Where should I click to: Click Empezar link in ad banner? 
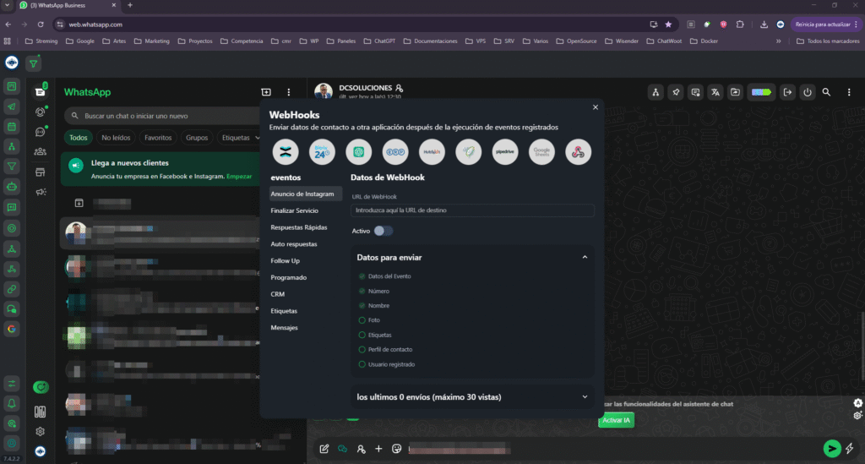239,177
